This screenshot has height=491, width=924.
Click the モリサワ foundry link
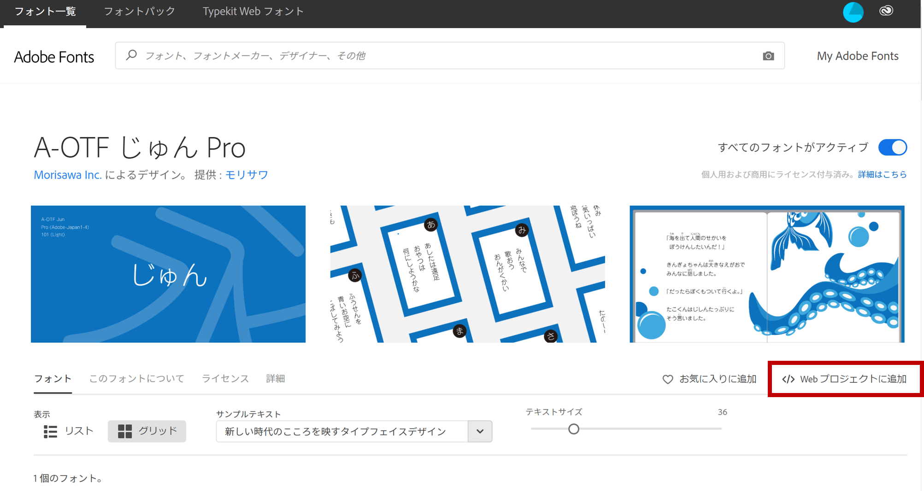(x=246, y=175)
